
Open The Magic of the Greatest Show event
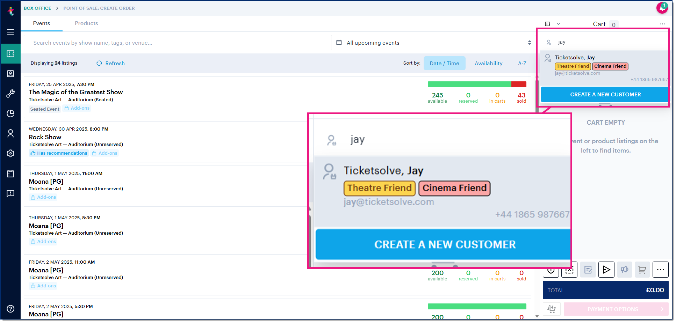pyautogui.click(x=76, y=92)
